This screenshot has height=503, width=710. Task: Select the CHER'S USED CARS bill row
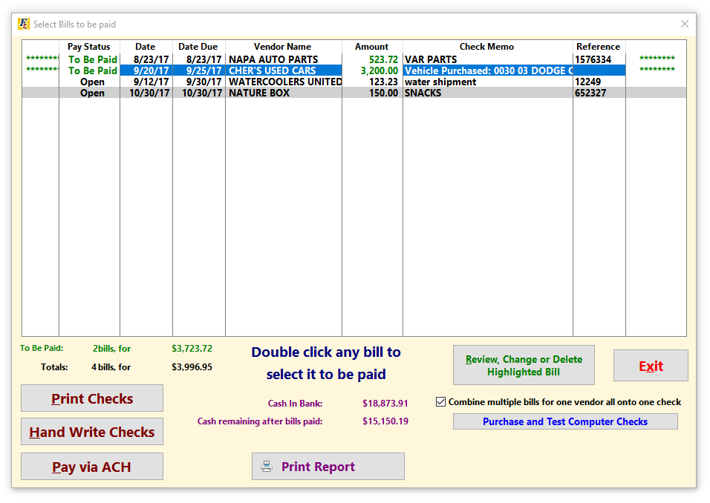pyautogui.click(x=282, y=70)
